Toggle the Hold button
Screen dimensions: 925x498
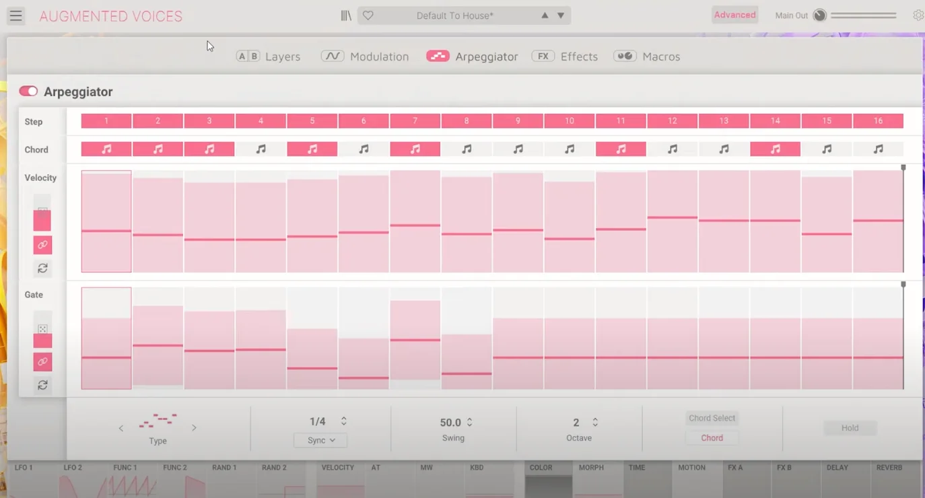(x=850, y=428)
